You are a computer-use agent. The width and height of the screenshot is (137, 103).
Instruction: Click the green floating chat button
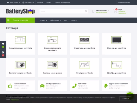click(130, 96)
